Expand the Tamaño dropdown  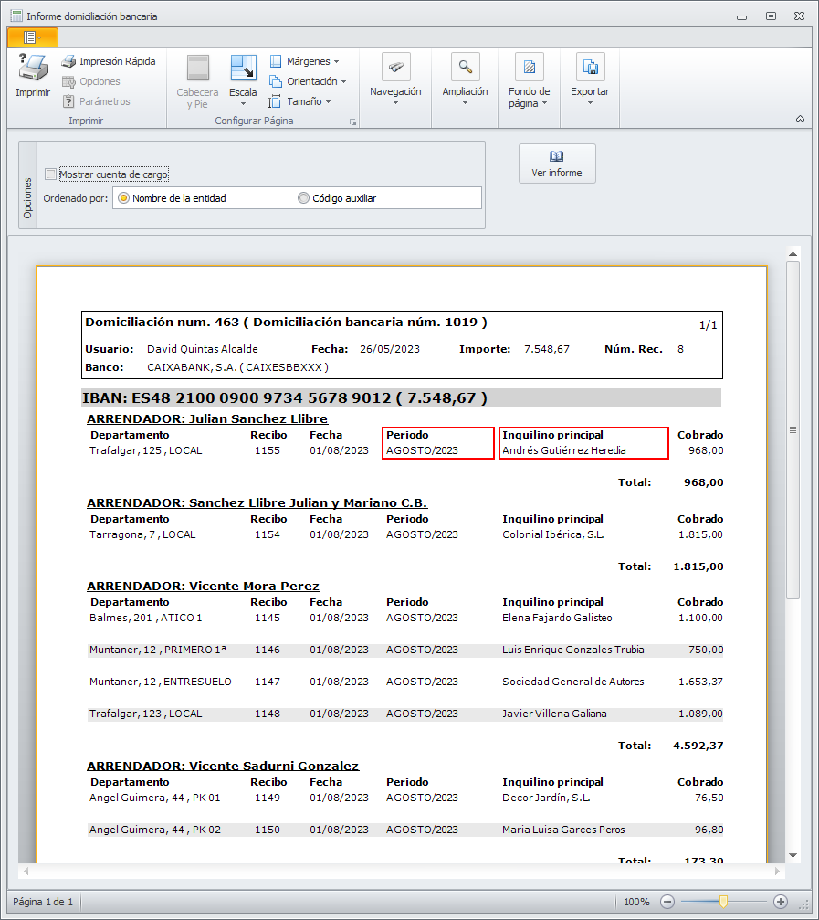(x=299, y=101)
